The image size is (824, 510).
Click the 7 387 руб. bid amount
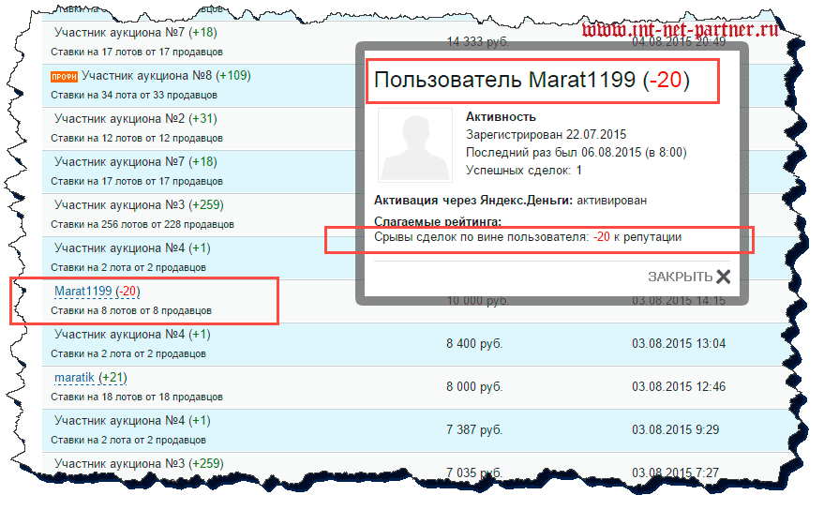click(474, 429)
